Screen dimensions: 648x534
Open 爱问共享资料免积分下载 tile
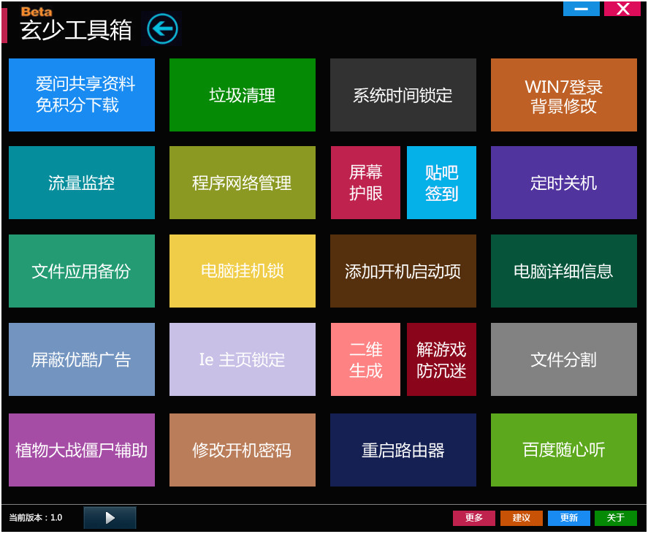81,95
